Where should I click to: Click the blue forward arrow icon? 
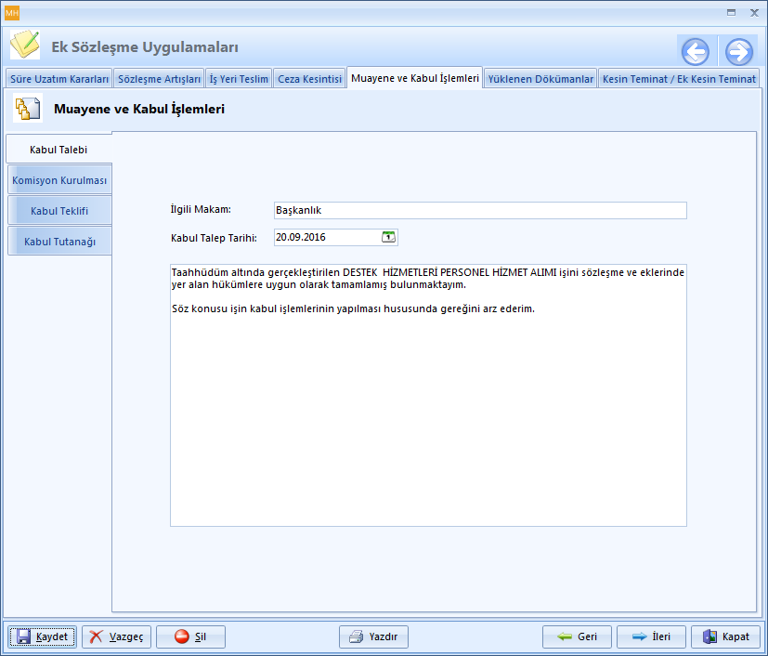739,51
